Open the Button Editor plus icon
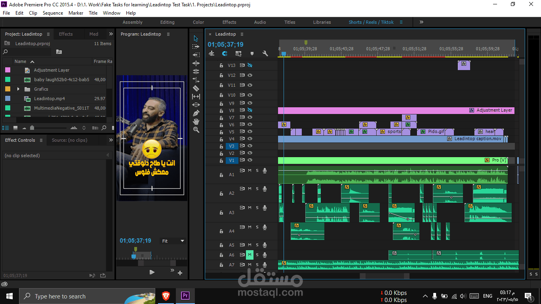This screenshot has width=541, height=304. point(180,273)
